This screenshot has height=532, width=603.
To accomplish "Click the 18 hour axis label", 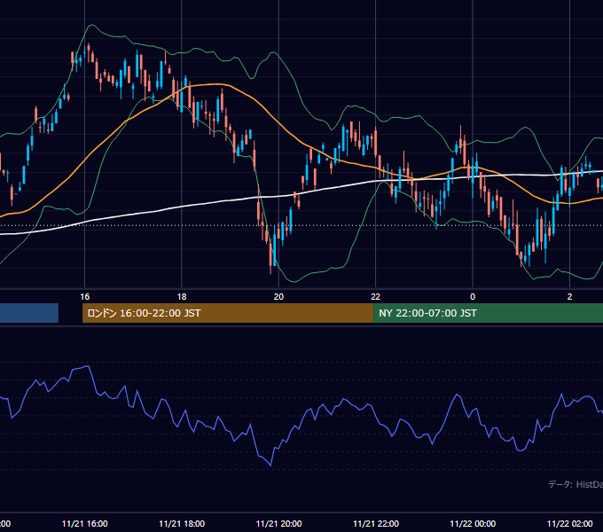I will click(182, 297).
